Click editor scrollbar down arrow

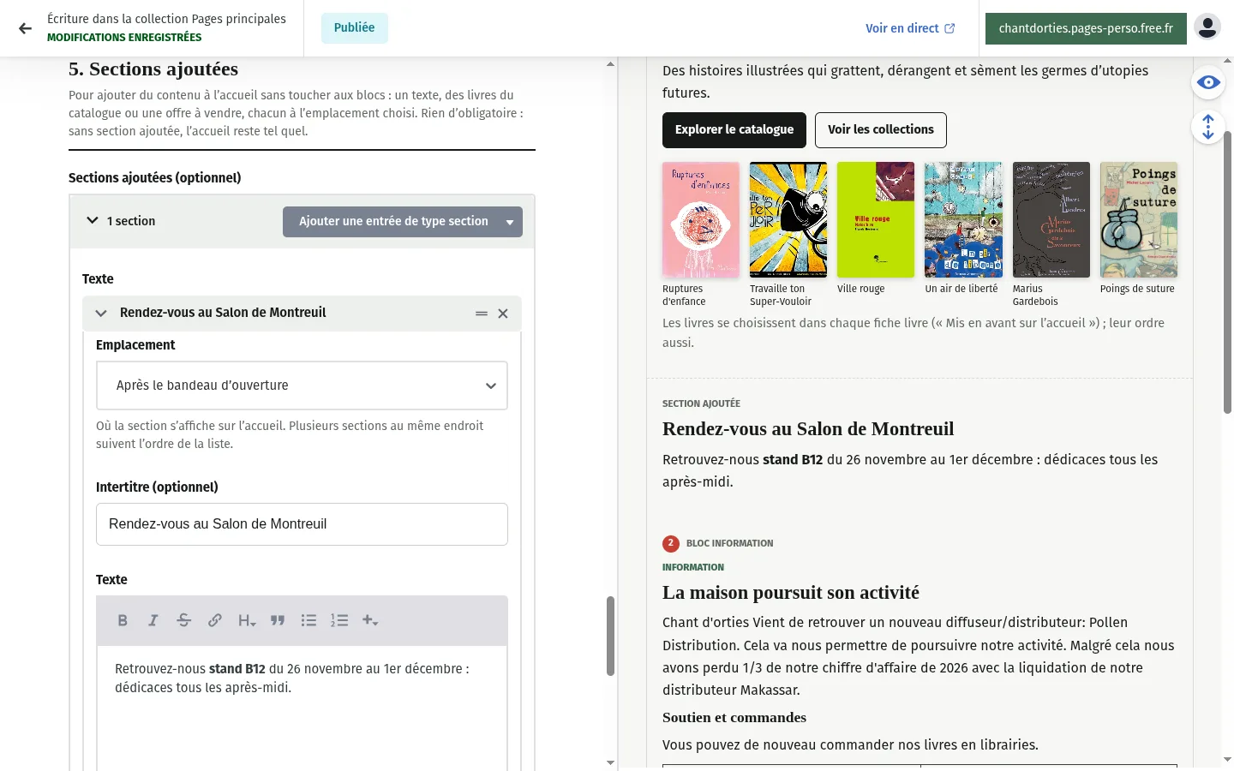(611, 762)
